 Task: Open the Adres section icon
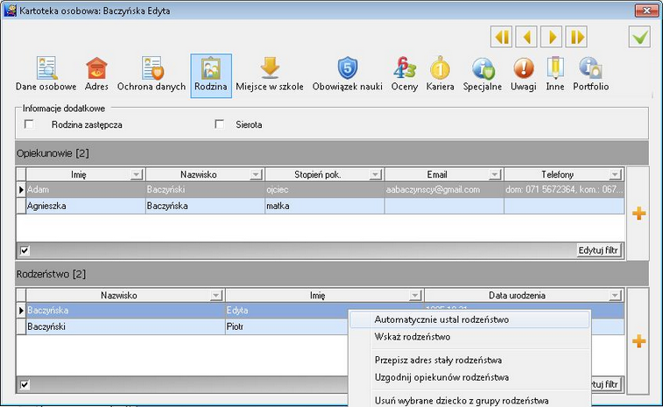click(96, 69)
